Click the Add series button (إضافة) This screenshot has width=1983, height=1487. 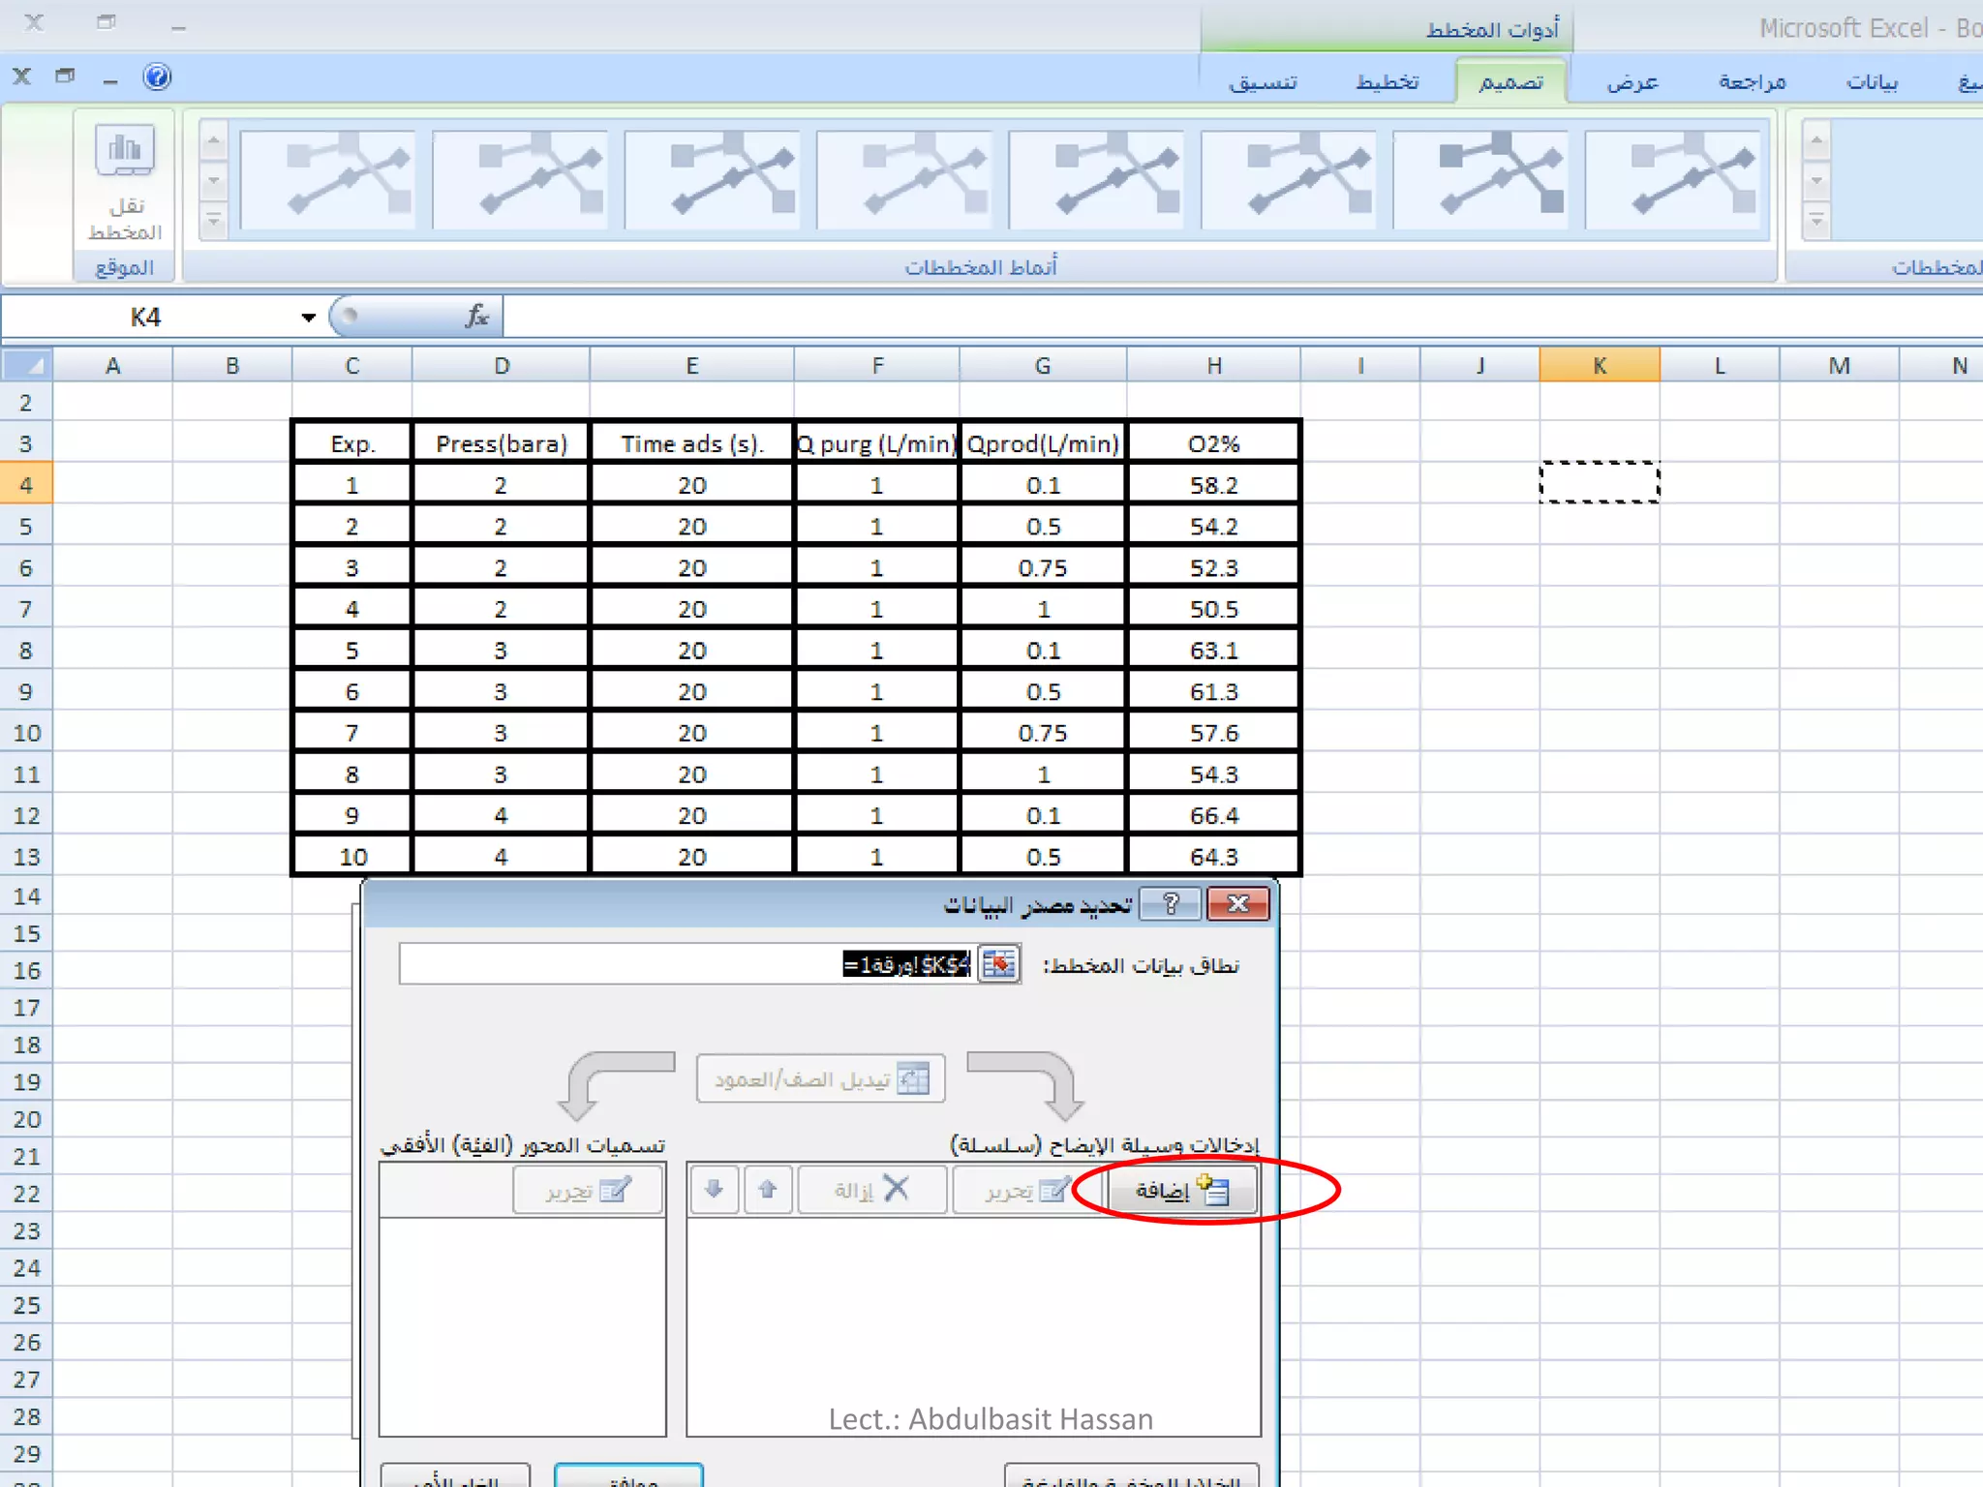pos(1180,1190)
